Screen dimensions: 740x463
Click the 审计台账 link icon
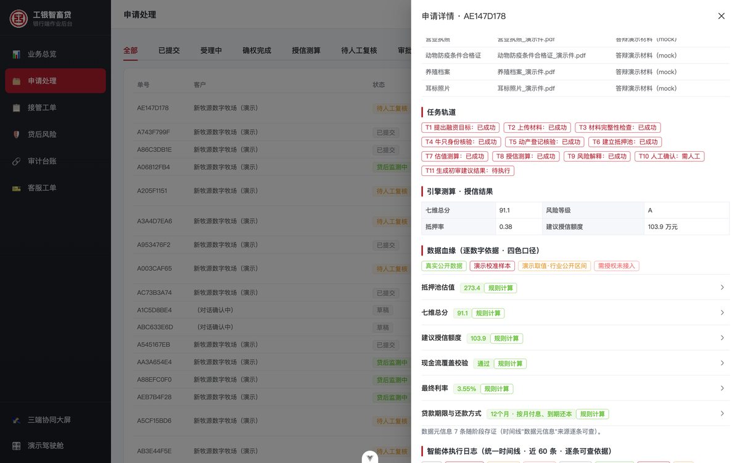tap(17, 161)
